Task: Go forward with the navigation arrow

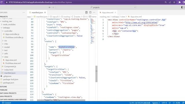Action: click(53, 7)
